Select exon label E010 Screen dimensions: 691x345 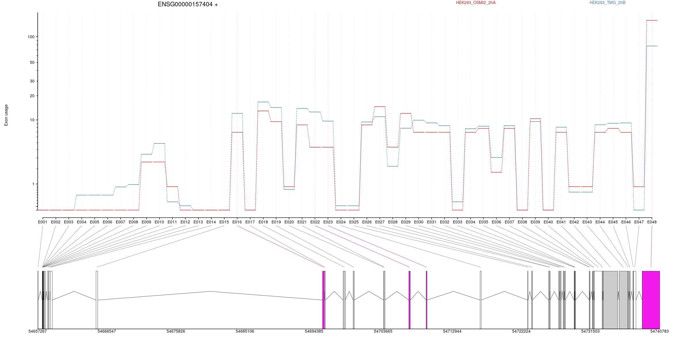pos(159,222)
